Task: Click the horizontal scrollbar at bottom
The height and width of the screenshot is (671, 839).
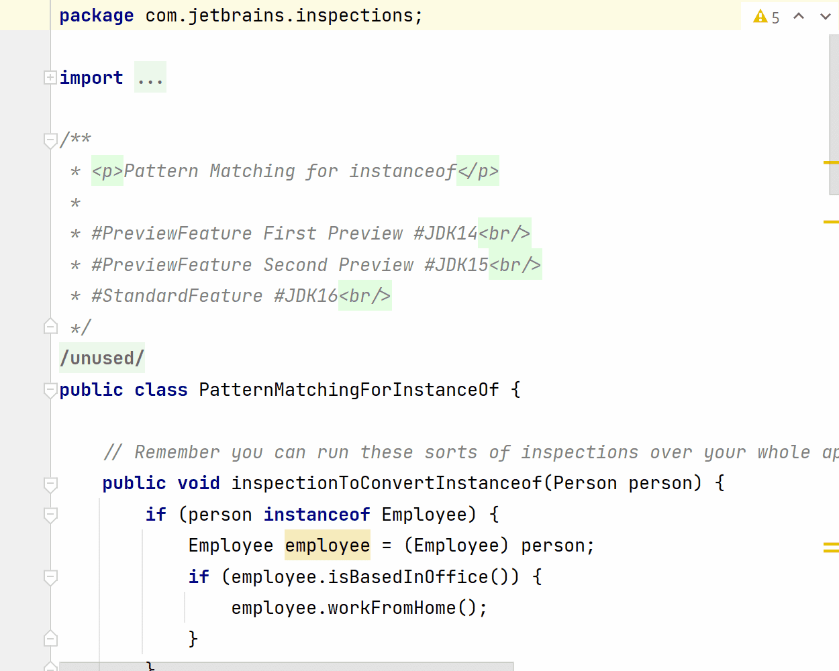Action: point(286,666)
